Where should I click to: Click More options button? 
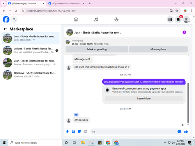click(x=158, y=49)
